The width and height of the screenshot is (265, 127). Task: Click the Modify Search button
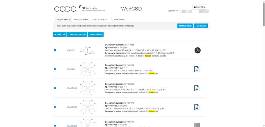(185, 26)
